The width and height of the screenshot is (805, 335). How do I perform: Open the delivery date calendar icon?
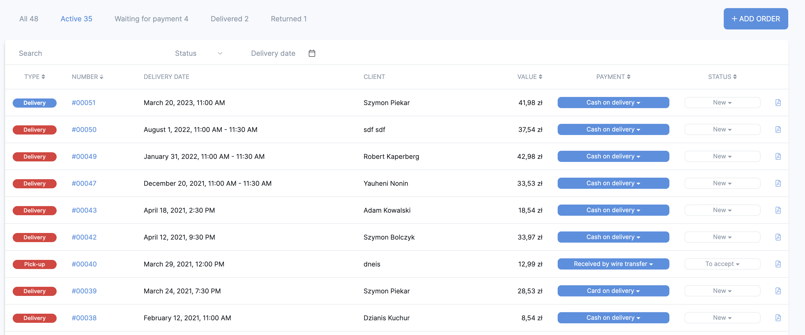pyautogui.click(x=312, y=53)
